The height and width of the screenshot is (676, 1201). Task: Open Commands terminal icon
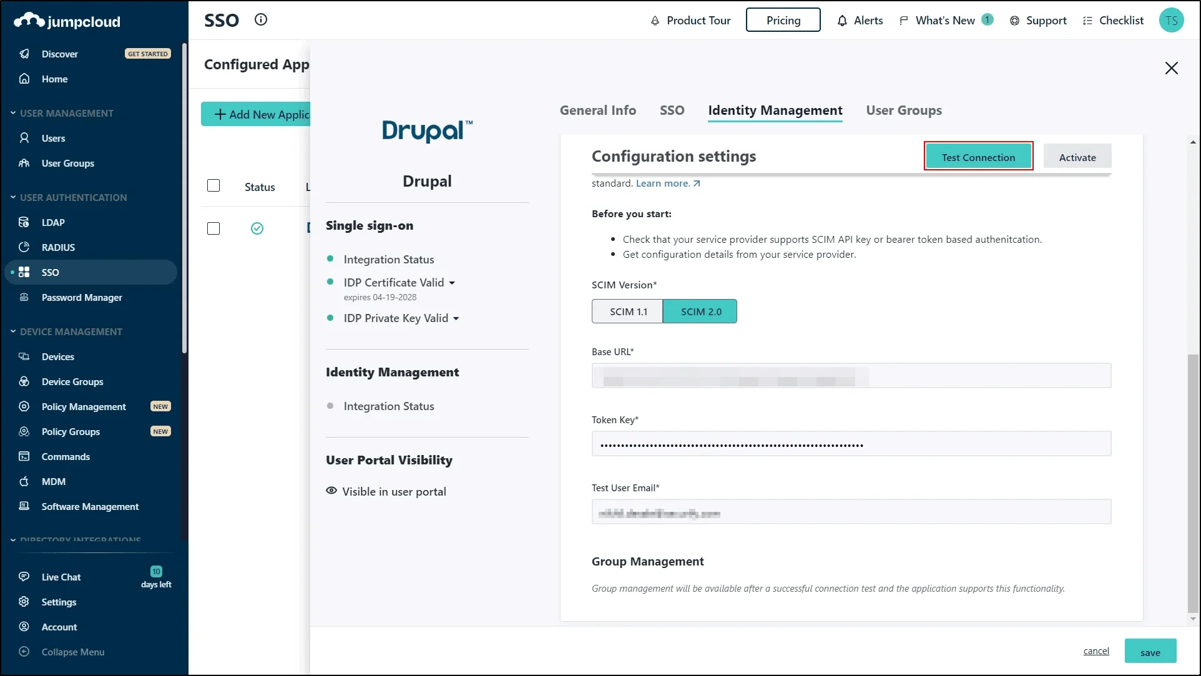(x=24, y=456)
